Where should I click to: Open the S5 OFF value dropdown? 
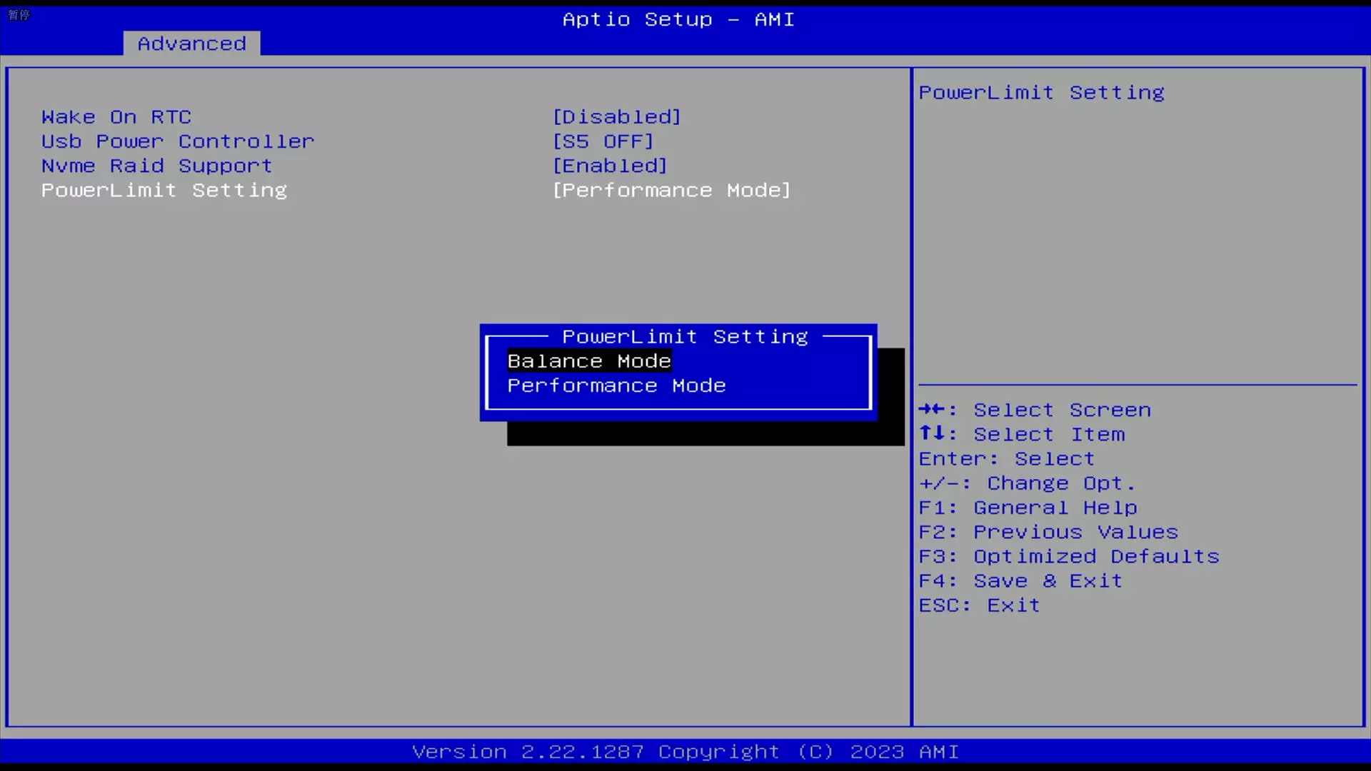point(603,141)
